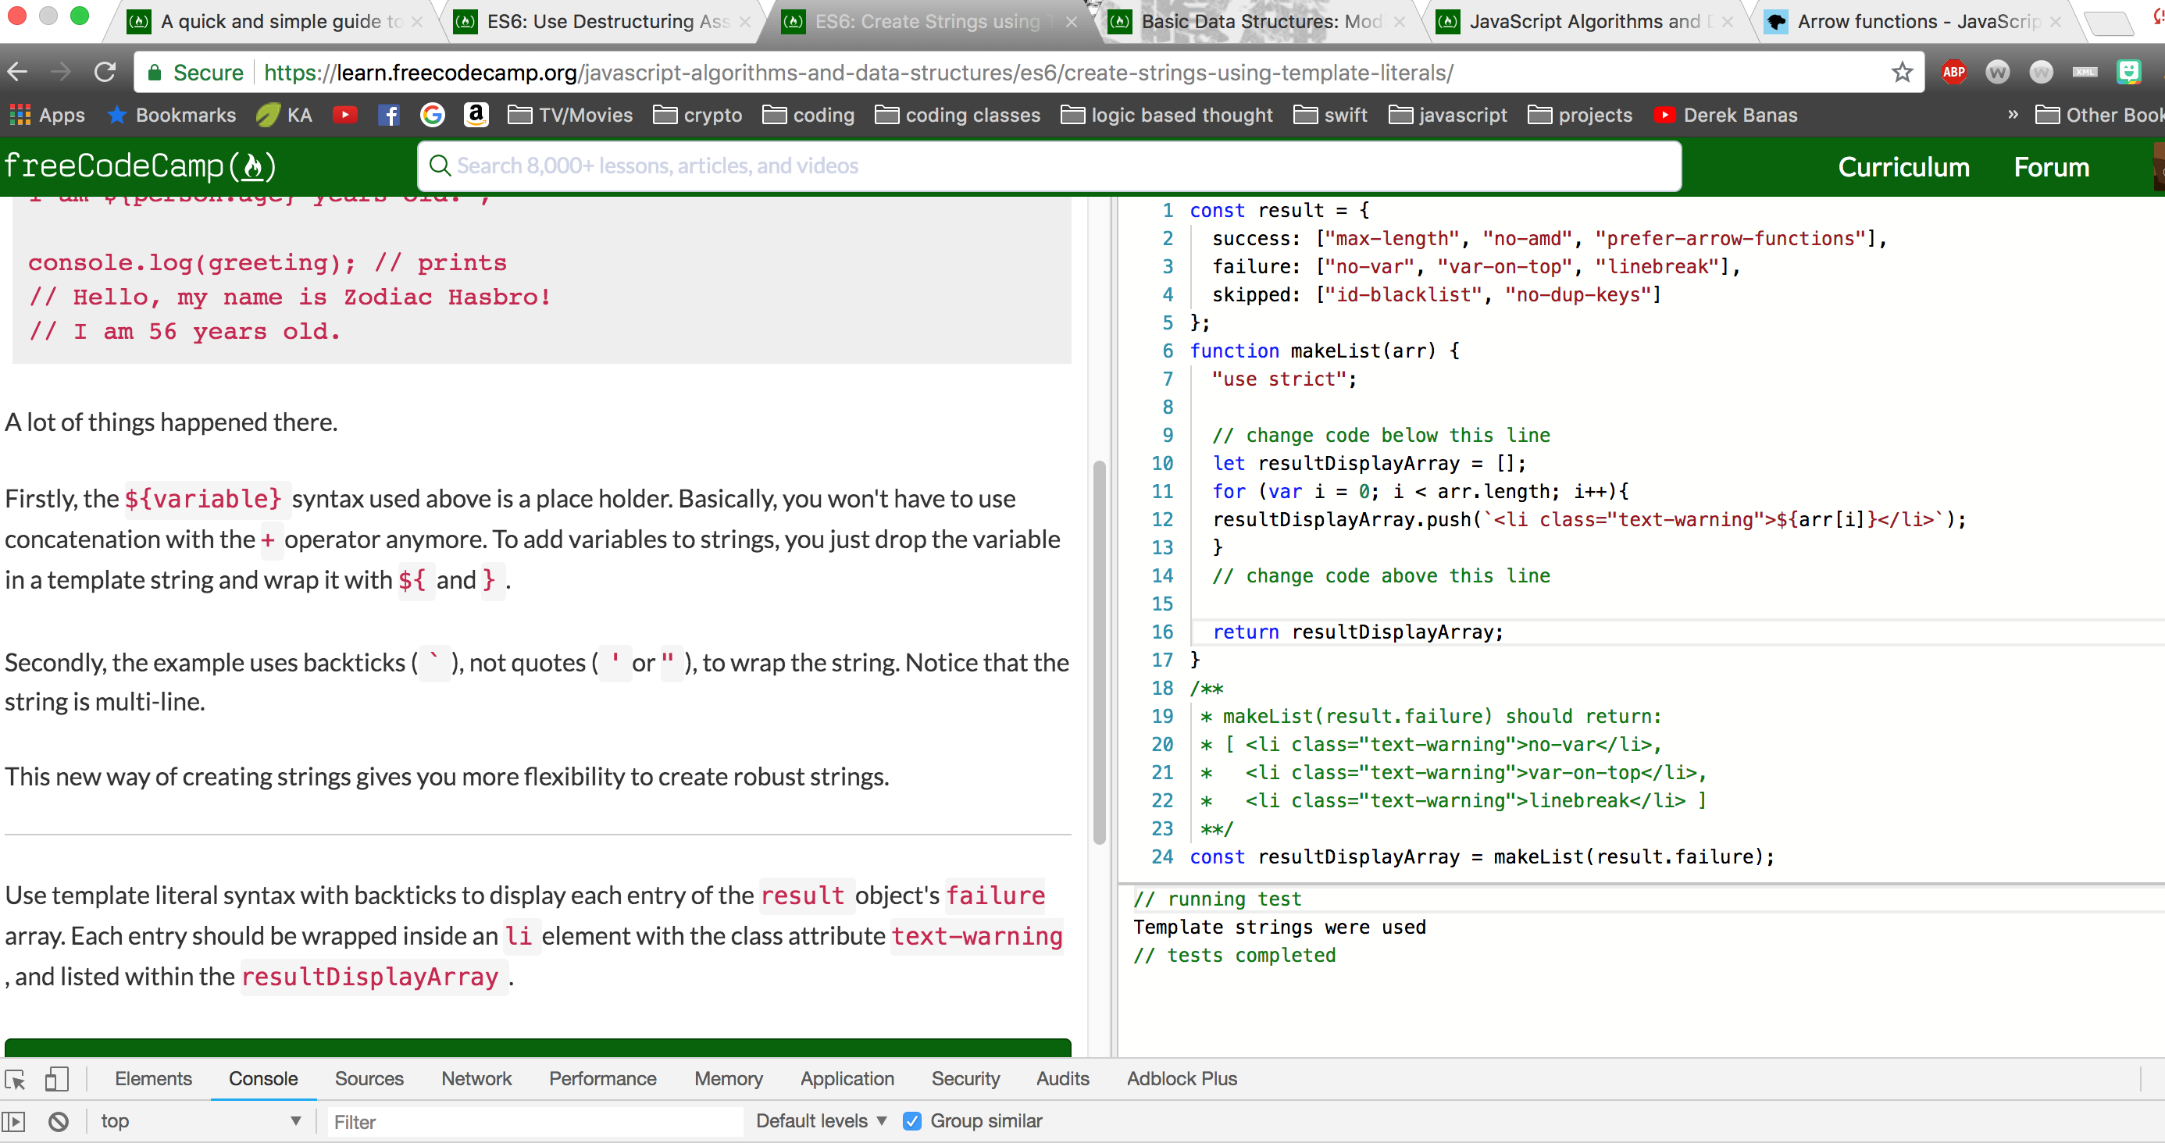The width and height of the screenshot is (2165, 1143).
Task: Open the coding bookmark folder
Action: [x=808, y=115]
